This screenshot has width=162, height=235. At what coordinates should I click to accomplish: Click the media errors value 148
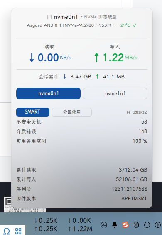[143, 131]
